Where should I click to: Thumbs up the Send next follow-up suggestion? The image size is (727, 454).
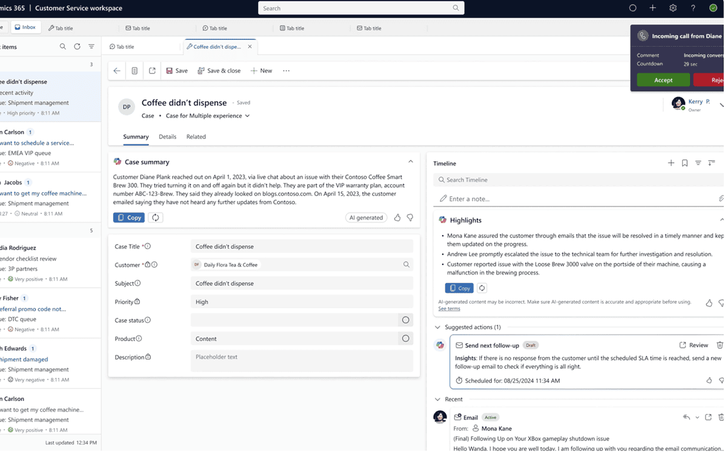709,381
